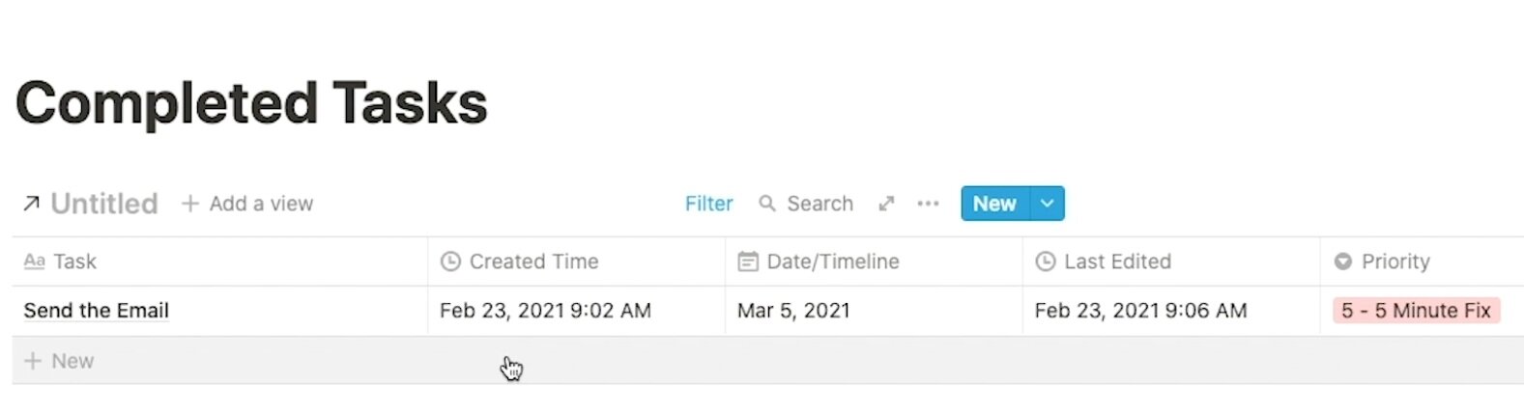Click the linked database arrow icon beside Untitled

click(x=32, y=204)
